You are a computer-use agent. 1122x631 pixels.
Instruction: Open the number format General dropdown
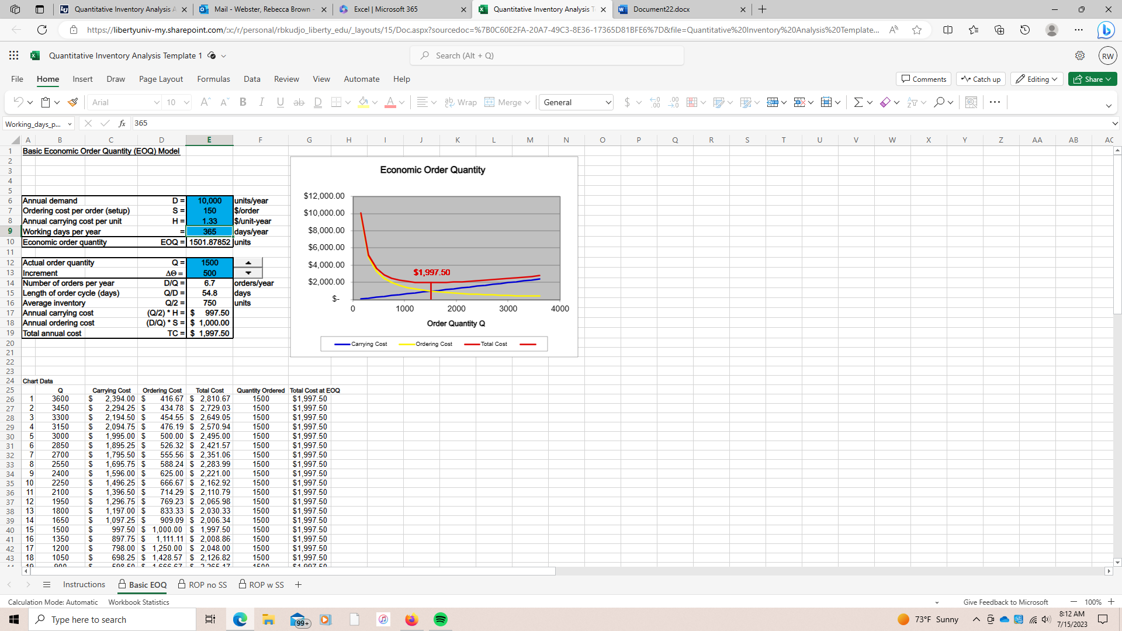(x=608, y=102)
